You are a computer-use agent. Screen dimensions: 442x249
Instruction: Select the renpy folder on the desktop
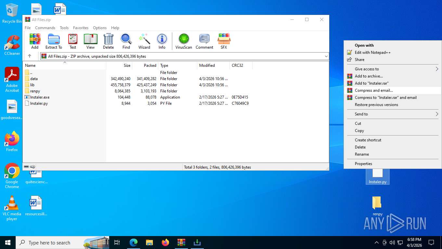[377, 206]
